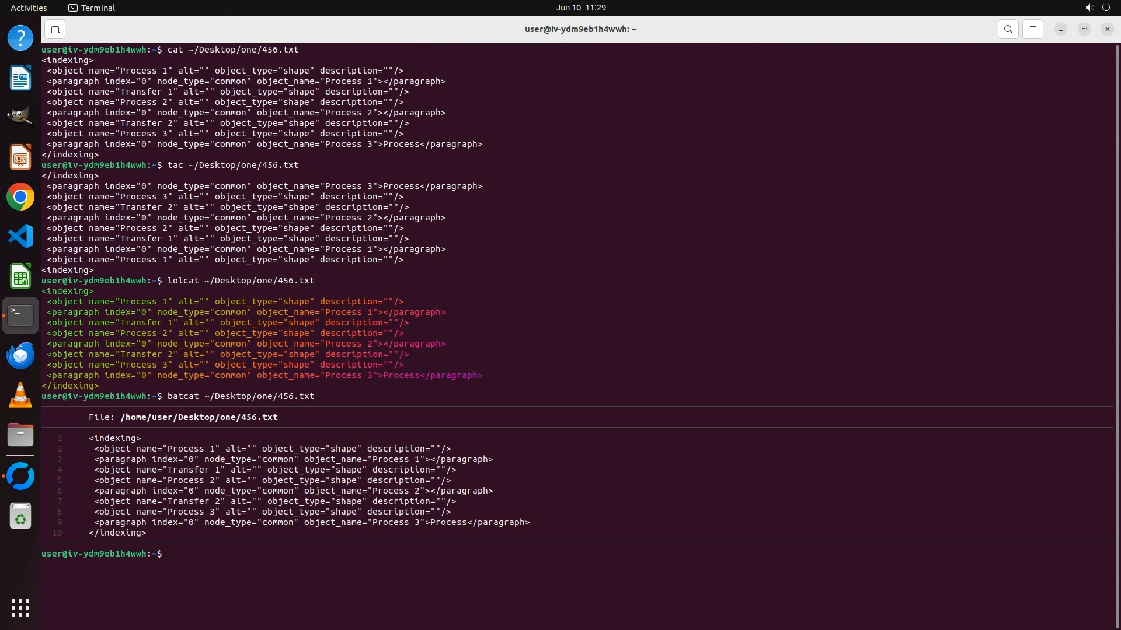
Task: Open the Terminal app menu in top bar
Action: tap(92, 8)
